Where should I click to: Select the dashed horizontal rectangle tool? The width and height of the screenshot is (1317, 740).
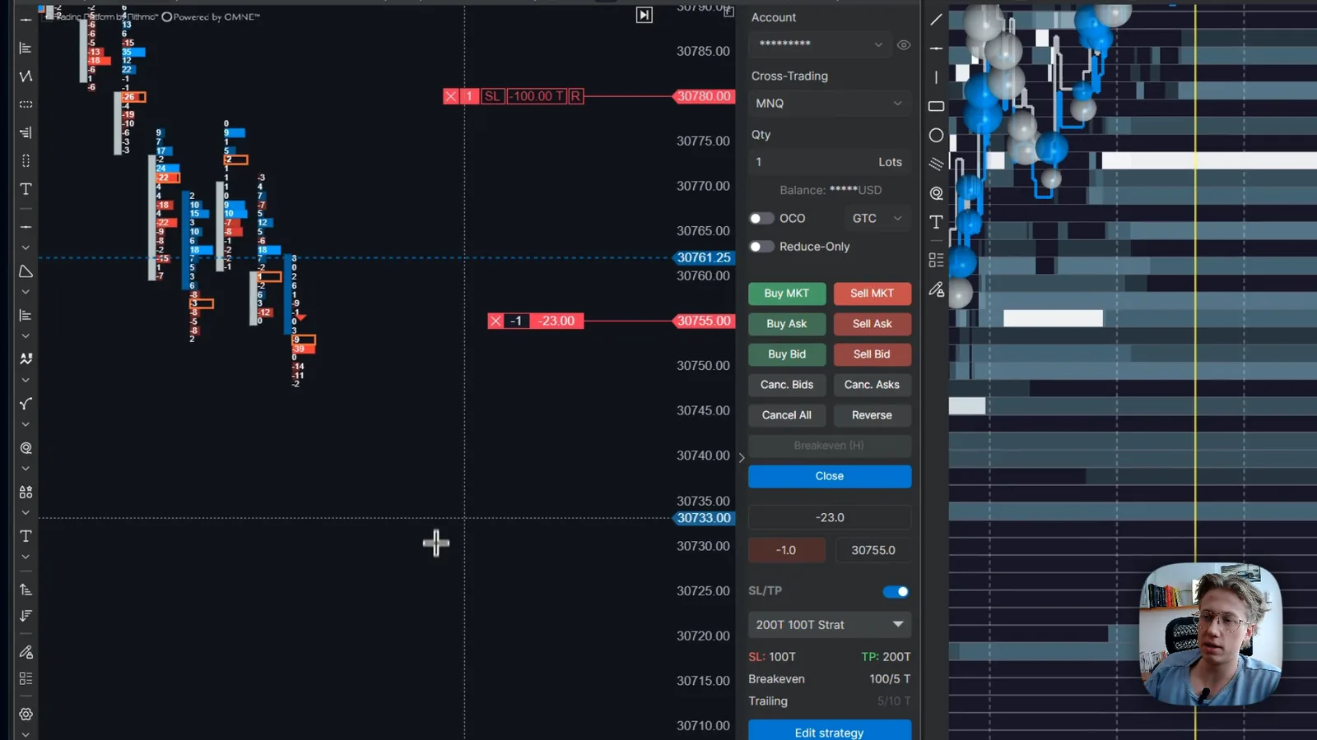pyautogui.click(x=26, y=104)
